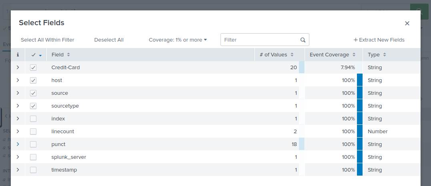Click the search magnifier icon in Filter box
Image resolution: width=431 pixels, height=186 pixels.
click(303, 40)
